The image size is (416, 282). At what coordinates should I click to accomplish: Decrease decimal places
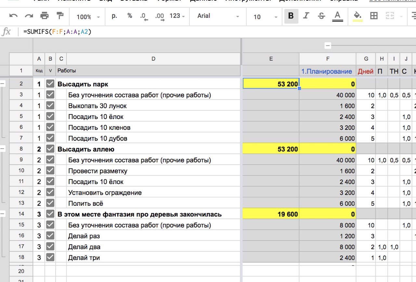[144, 16]
